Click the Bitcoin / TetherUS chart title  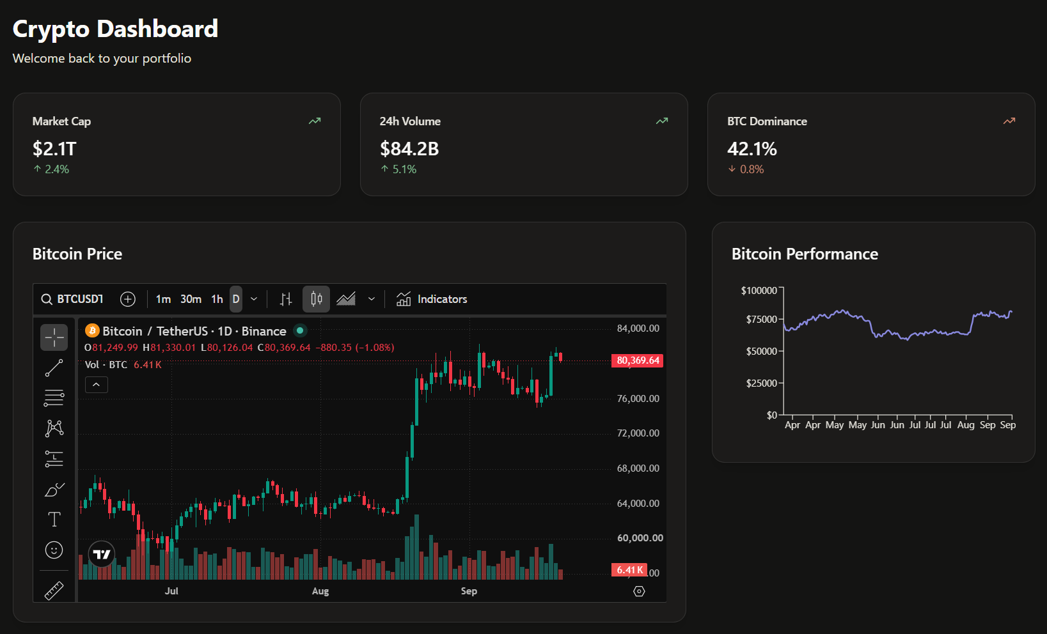point(194,331)
